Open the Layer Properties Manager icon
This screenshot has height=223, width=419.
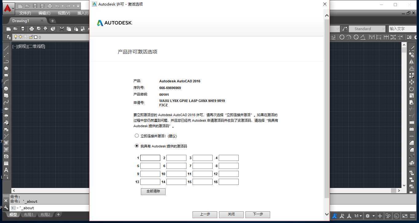9,37
